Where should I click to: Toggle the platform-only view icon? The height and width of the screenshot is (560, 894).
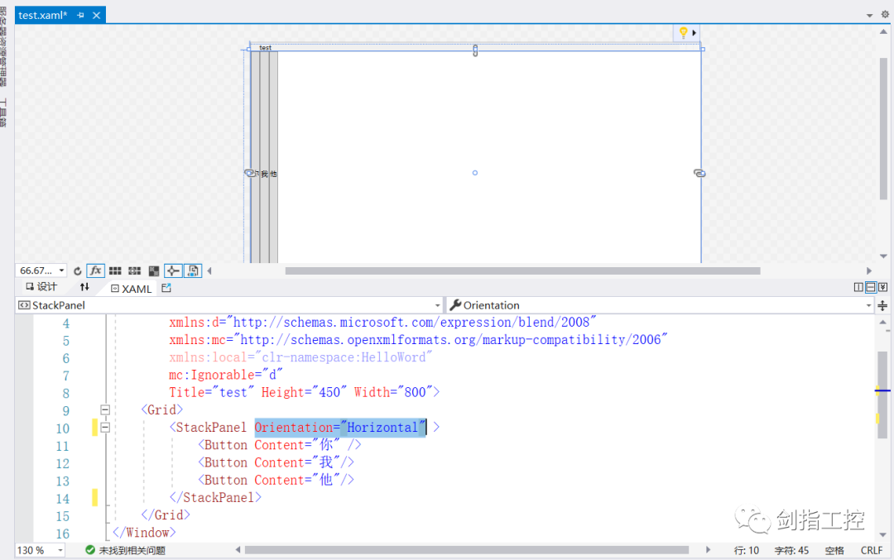coord(193,270)
